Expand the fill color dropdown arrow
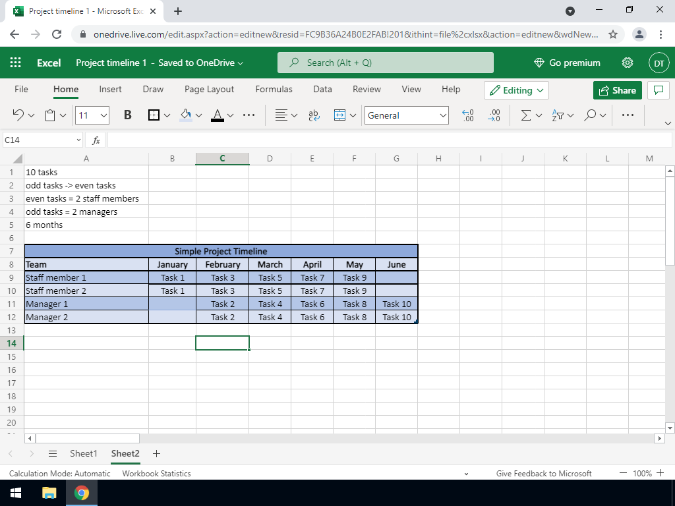675x506 pixels. point(198,115)
